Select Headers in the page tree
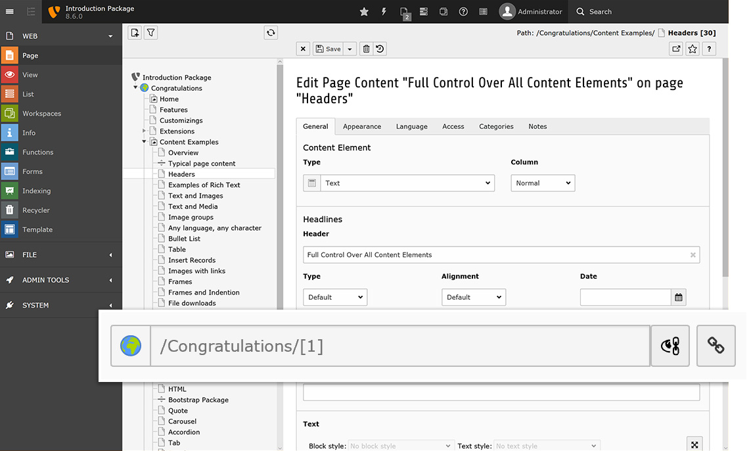749x451 pixels. point(181,174)
